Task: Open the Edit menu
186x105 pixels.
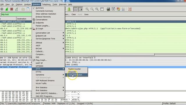Action: [x=2, y=4]
